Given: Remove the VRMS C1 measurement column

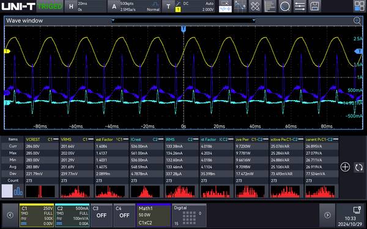Looking at the screenshot, I should [91, 139].
